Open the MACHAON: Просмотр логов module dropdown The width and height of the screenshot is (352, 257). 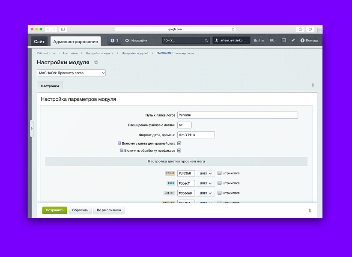tap(71, 73)
